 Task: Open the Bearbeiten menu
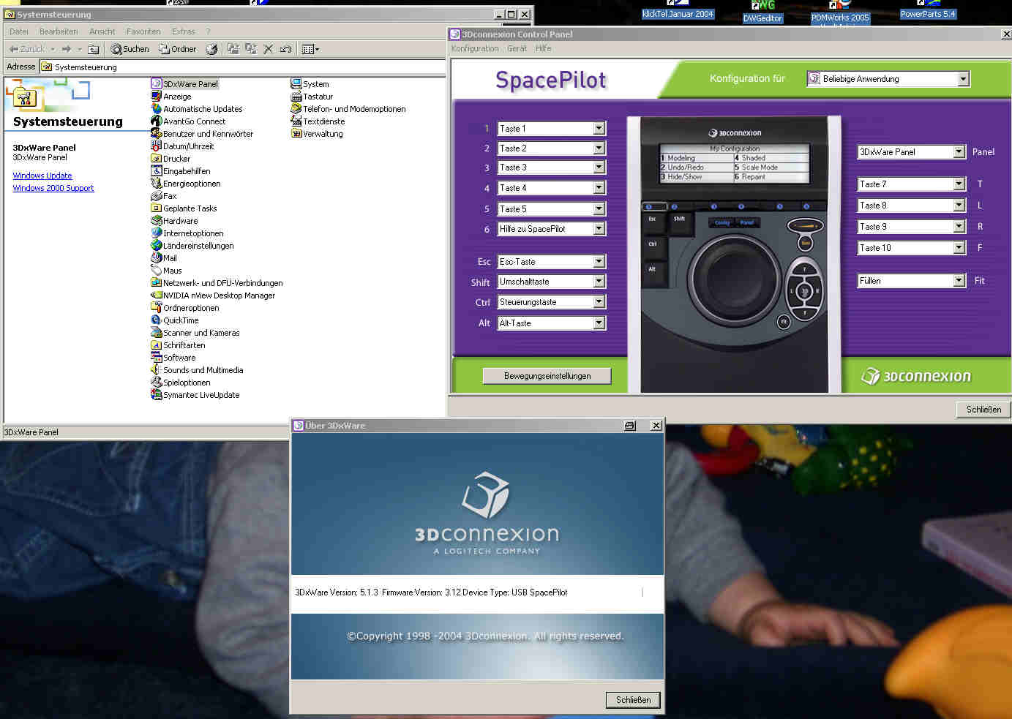[59, 31]
